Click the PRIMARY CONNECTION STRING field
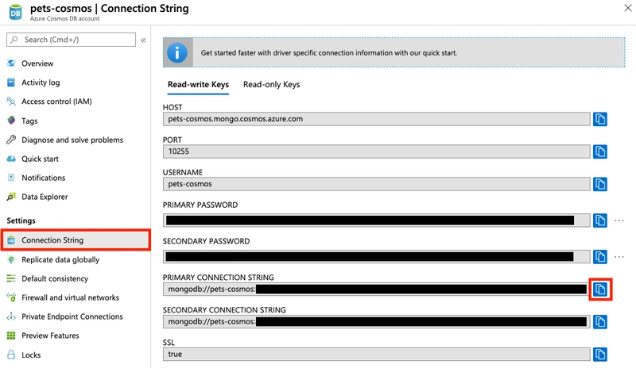The image size is (636, 368). coord(375,289)
